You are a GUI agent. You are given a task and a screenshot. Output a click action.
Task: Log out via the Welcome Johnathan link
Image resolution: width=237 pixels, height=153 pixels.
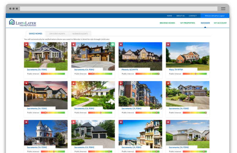tap(215, 16)
